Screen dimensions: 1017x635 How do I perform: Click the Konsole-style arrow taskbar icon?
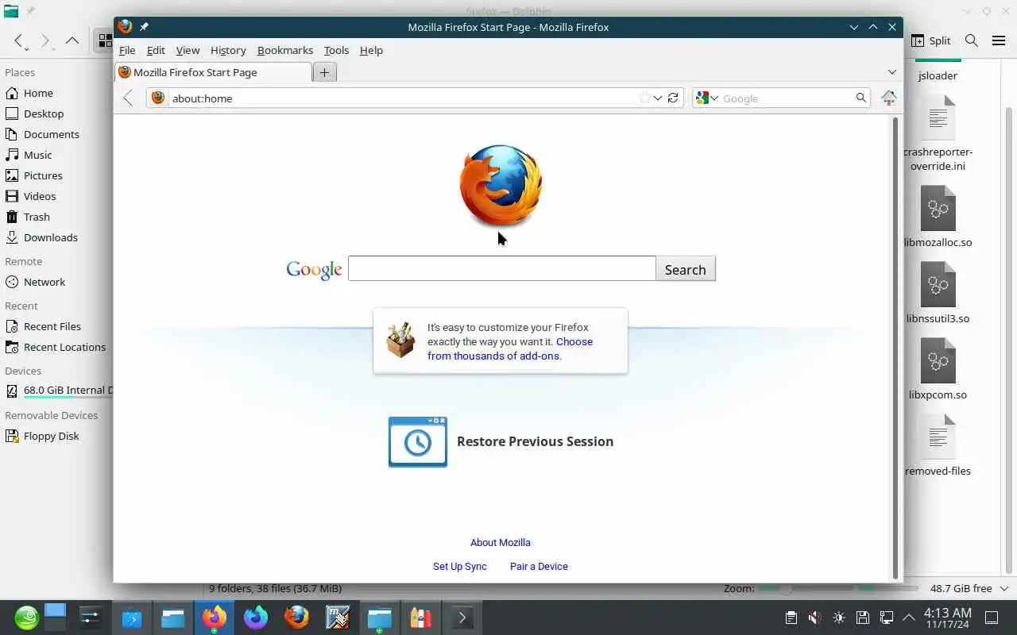coord(462,618)
